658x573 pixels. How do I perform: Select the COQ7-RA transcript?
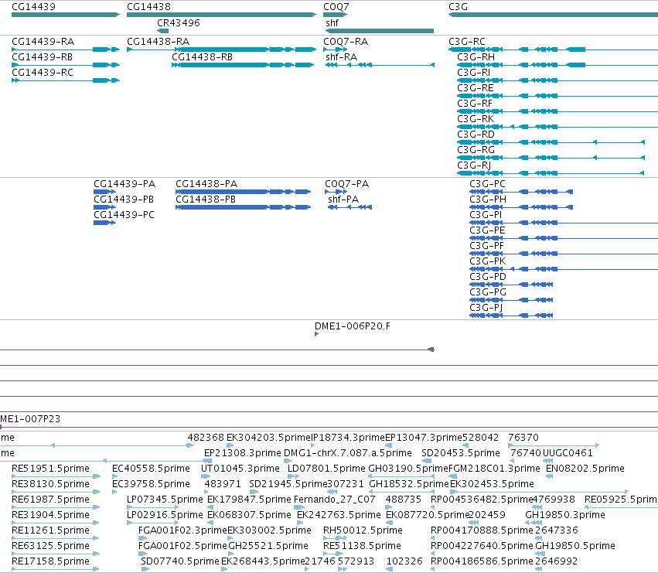[346, 42]
